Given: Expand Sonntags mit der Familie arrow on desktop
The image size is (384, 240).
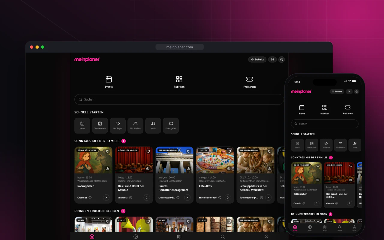Looking at the screenshot, I should coord(124,141).
